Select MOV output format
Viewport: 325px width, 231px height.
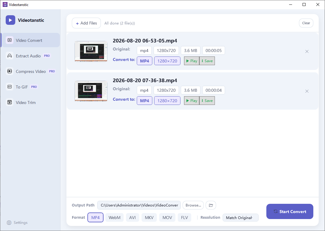pos(167,217)
